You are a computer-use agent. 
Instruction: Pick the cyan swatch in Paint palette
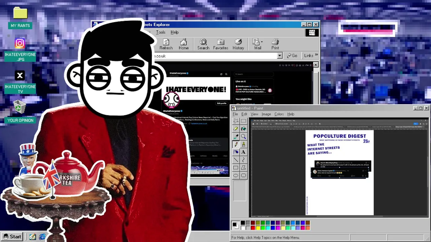(x=268, y=228)
